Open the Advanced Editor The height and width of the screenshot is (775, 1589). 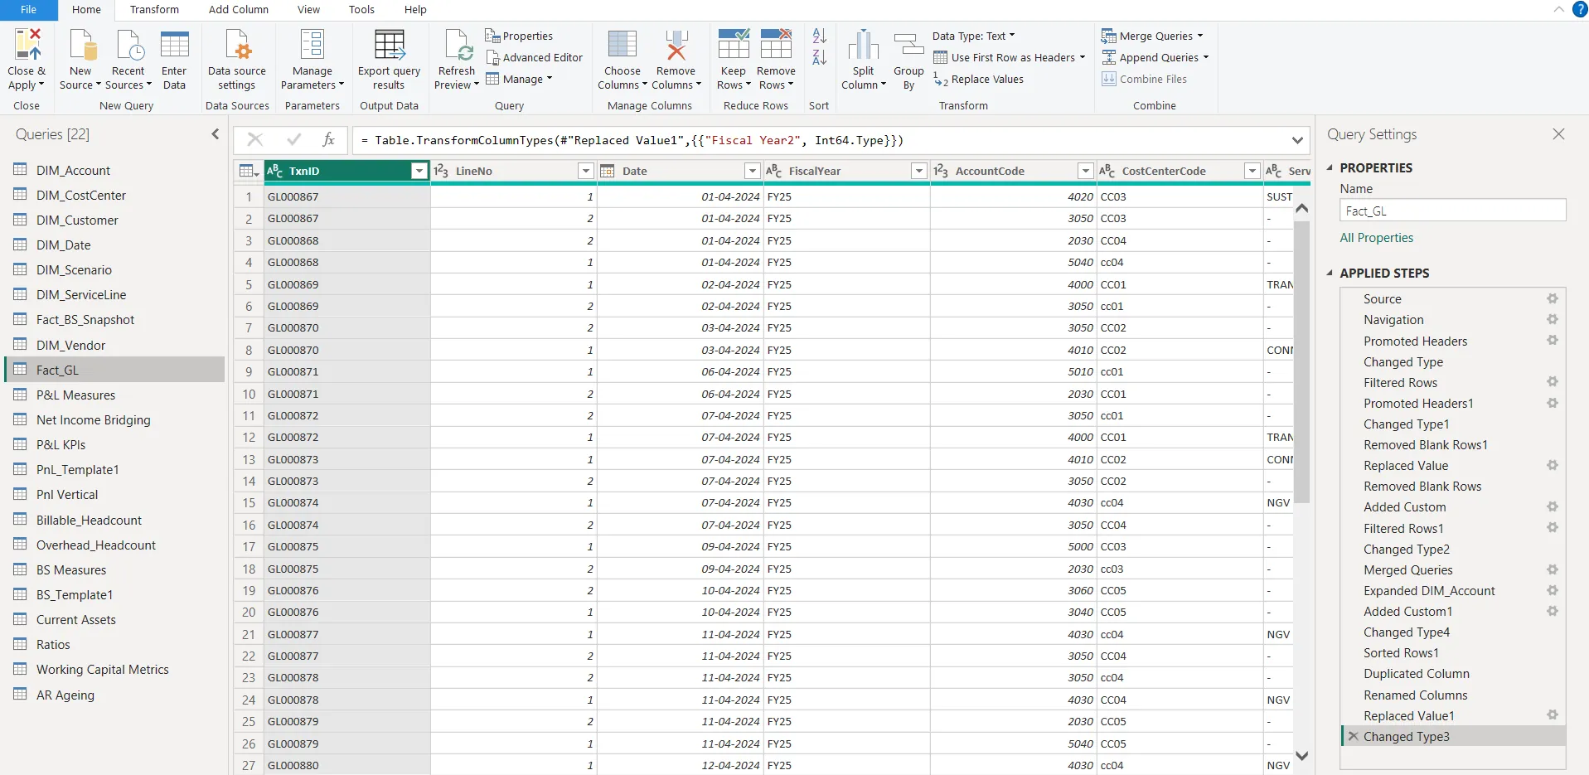coord(534,57)
